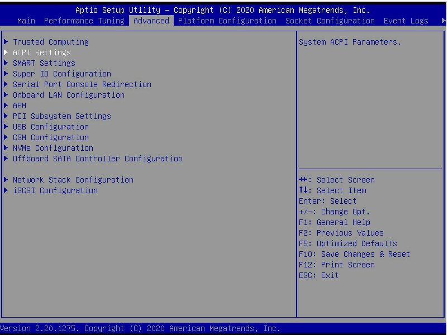The image size is (448, 335).
Task: Open PCI Subsystem Settings submenu
Action: [x=61, y=116]
